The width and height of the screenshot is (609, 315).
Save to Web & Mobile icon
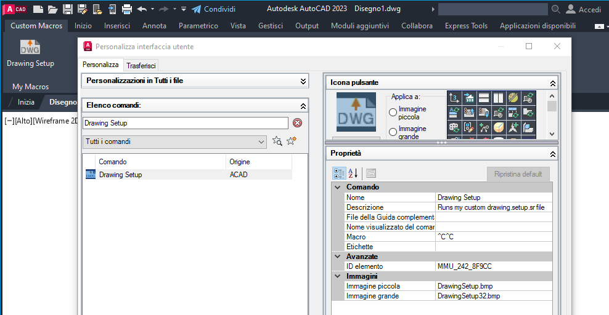click(112, 9)
